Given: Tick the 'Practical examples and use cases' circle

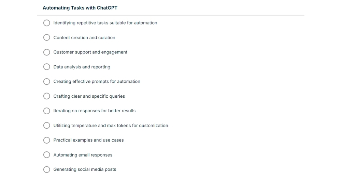Looking at the screenshot, I should pos(47,140).
